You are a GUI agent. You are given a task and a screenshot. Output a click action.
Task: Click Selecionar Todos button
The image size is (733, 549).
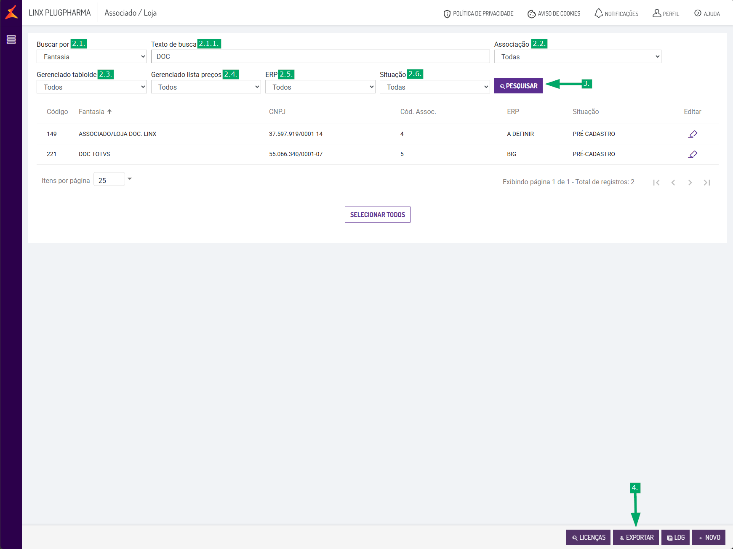click(378, 215)
